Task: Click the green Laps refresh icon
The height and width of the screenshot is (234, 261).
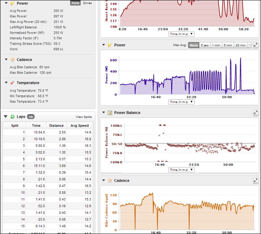Action: 12,116
